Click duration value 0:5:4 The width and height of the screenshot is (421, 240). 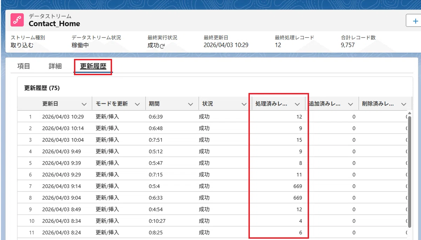point(154,186)
